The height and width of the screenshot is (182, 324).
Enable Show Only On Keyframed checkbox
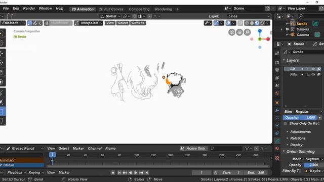285,123
